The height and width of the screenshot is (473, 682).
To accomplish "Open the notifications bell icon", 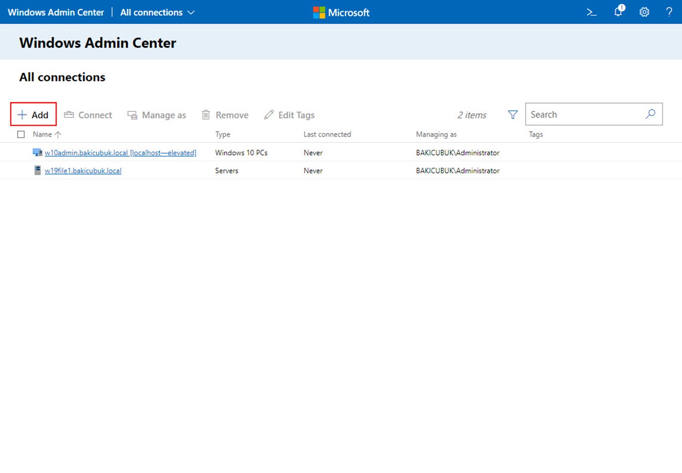I will [619, 11].
